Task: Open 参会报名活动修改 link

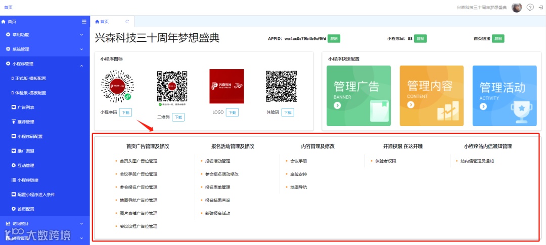Action: point(222,174)
